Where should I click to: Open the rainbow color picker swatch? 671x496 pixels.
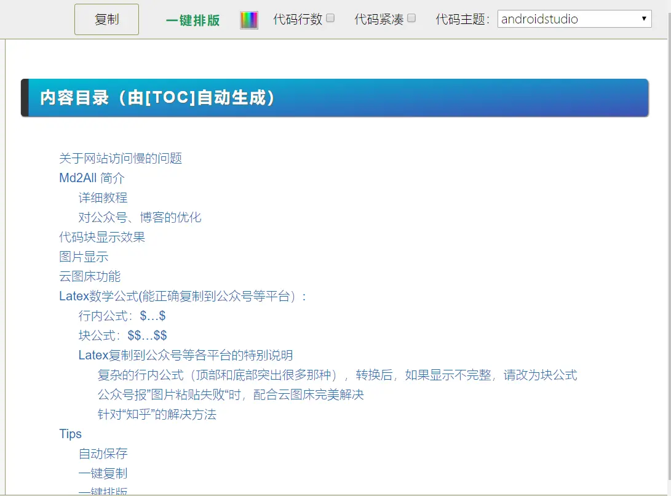coord(249,20)
